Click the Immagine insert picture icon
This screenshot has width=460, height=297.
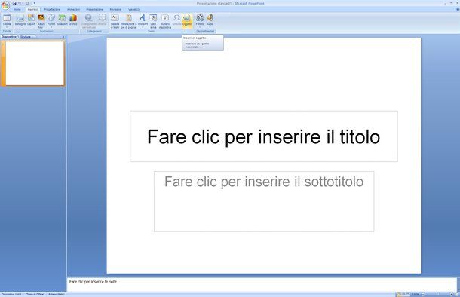(x=20, y=18)
